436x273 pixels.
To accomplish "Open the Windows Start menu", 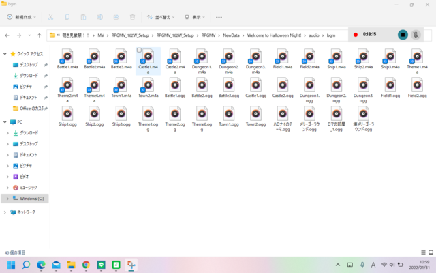I will 11,265.
